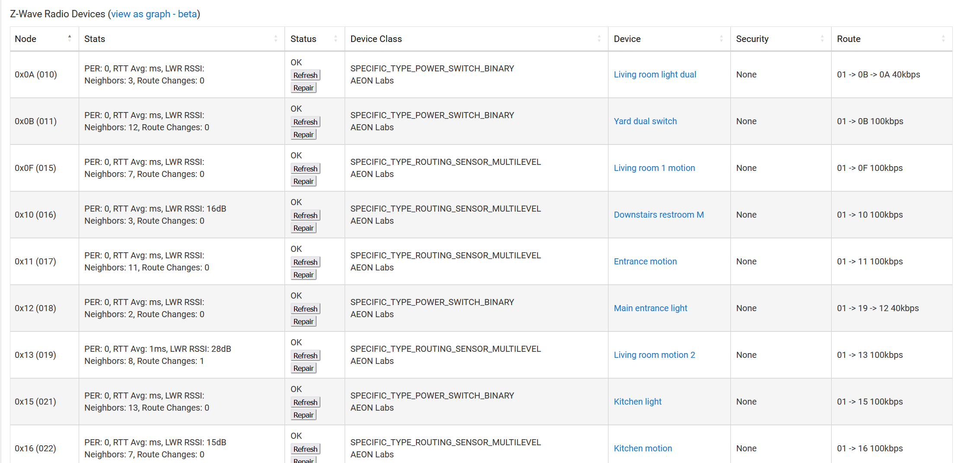The width and height of the screenshot is (954, 463).
Task: Open Entrance motion device
Action: point(645,261)
